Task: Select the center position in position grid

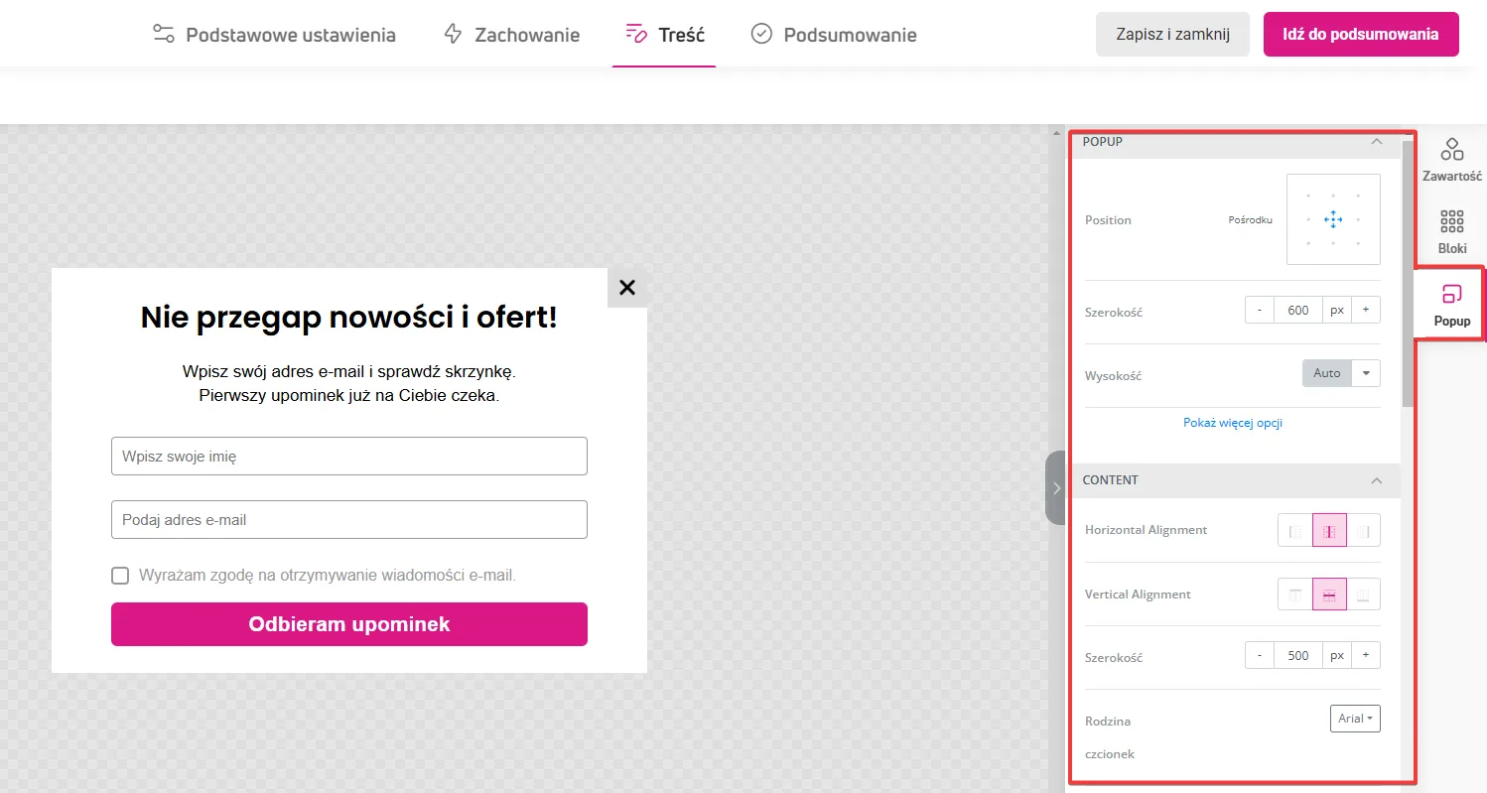Action: [1333, 219]
